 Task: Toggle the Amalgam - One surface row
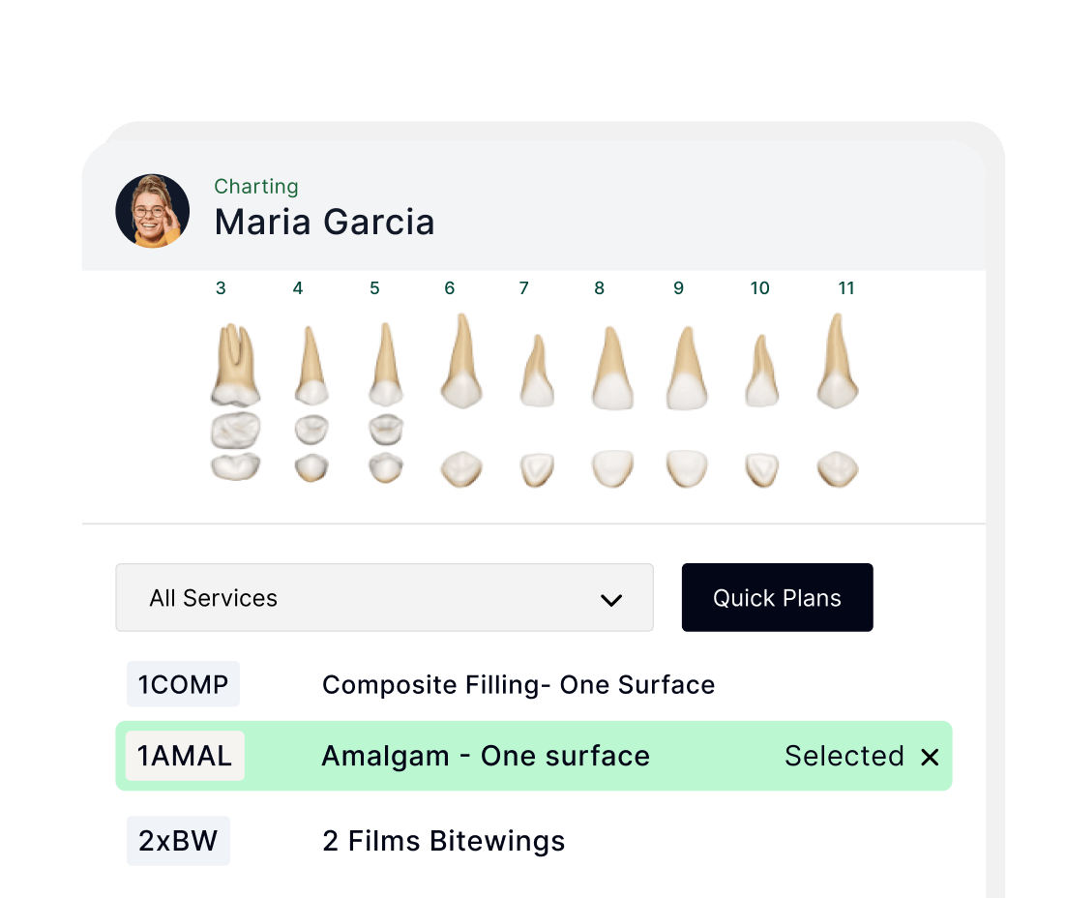point(534,756)
